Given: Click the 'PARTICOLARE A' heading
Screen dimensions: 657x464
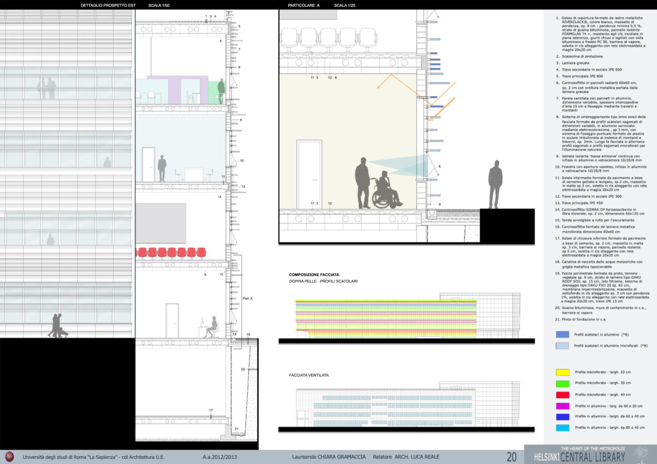Looking at the screenshot, I should click(x=304, y=4).
